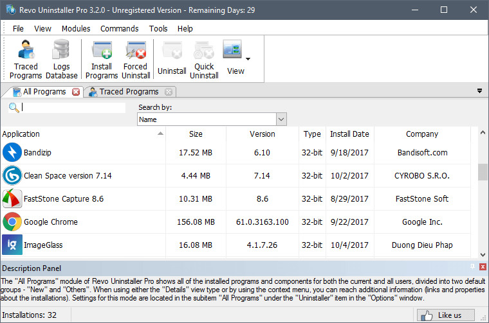Viewport: 489px width, 323px height.
Task: Click the Like us button
Action: (446, 315)
